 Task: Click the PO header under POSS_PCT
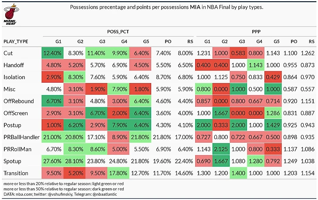tap(168, 41)
